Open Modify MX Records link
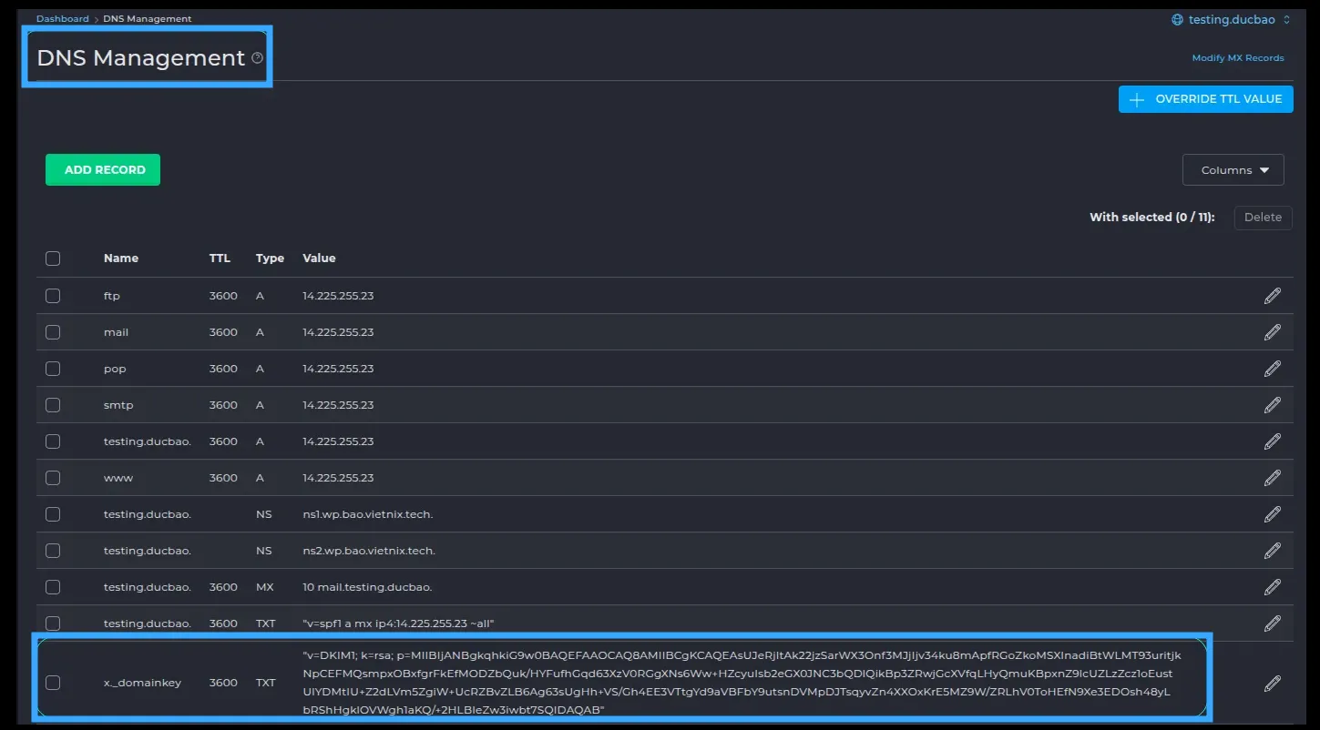This screenshot has width=1320, height=730. coord(1237,58)
